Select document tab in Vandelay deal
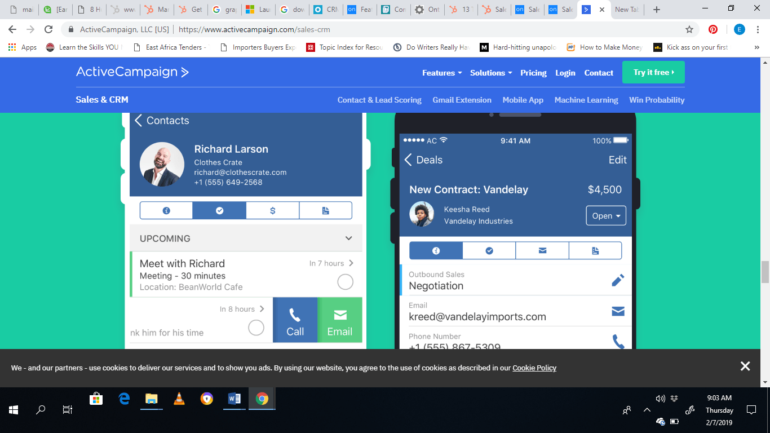The image size is (770, 433). click(595, 250)
